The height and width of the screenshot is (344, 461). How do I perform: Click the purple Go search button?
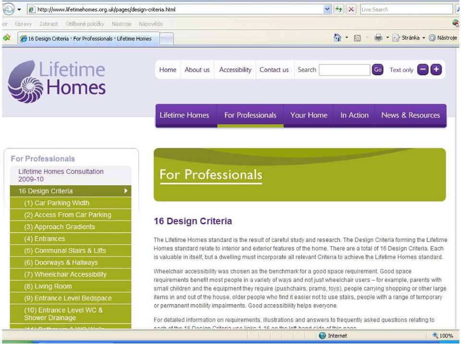coord(377,70)
